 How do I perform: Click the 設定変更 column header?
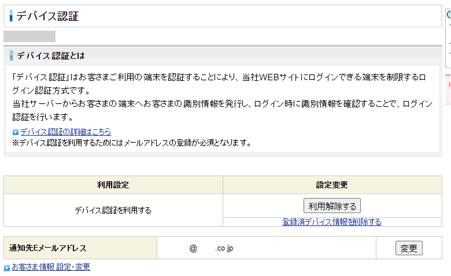(x=332, y=185)
